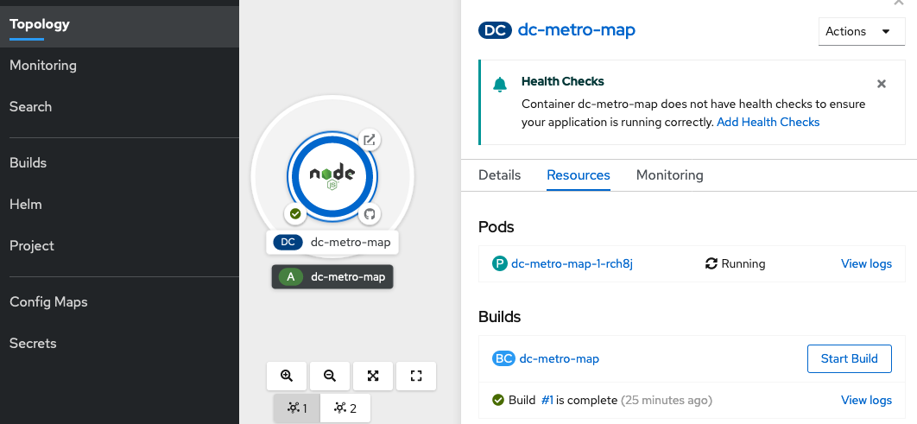Click the GitHub source code decorator
917x424 pixels.
point(370,213)
